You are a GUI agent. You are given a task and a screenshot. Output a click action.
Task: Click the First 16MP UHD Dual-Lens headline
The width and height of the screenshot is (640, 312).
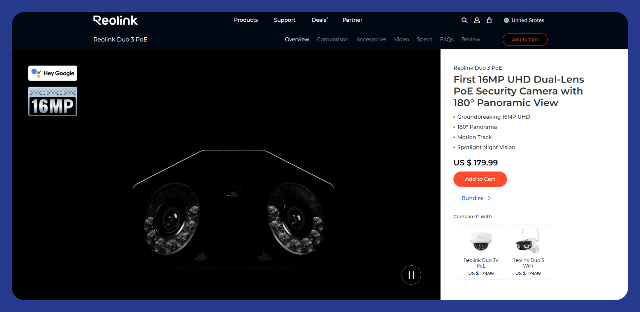point(519,91)
